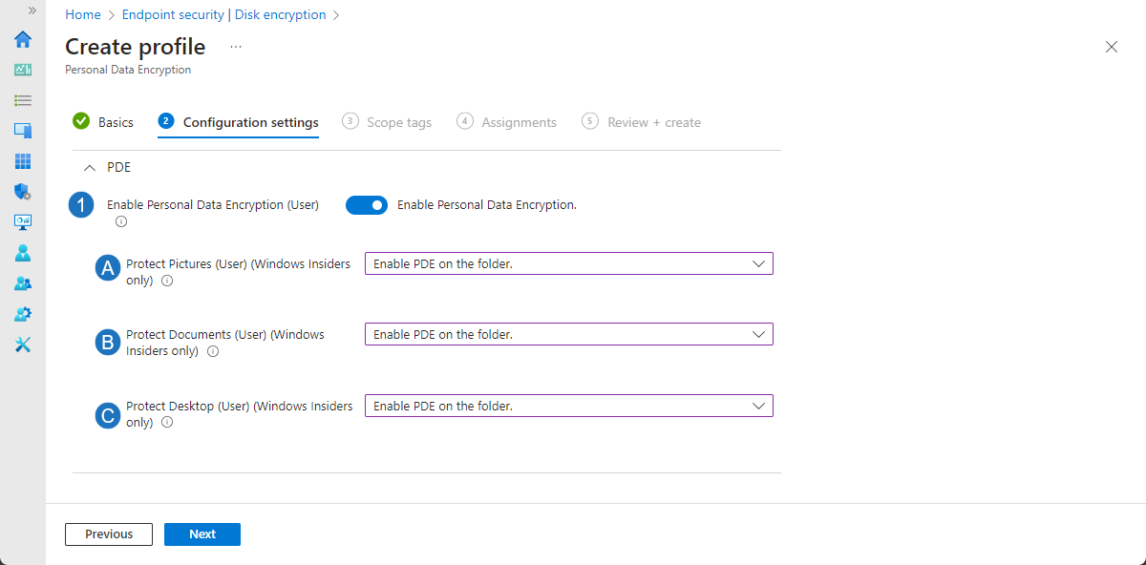Open Endpoint security shield icon
The height and width of the screenshot is (565, 1146).
pyautogui.click(x=23, y=192)
